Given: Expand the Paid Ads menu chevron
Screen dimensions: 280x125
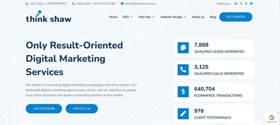Looking at the screenshot, I should pyautogui.click(x=153, y=17).
